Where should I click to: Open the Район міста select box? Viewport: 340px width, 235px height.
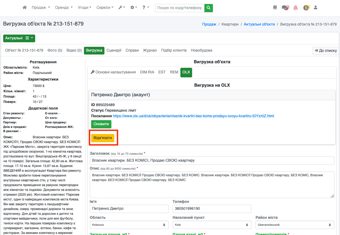pyautogui.click(x=295, y=225)
